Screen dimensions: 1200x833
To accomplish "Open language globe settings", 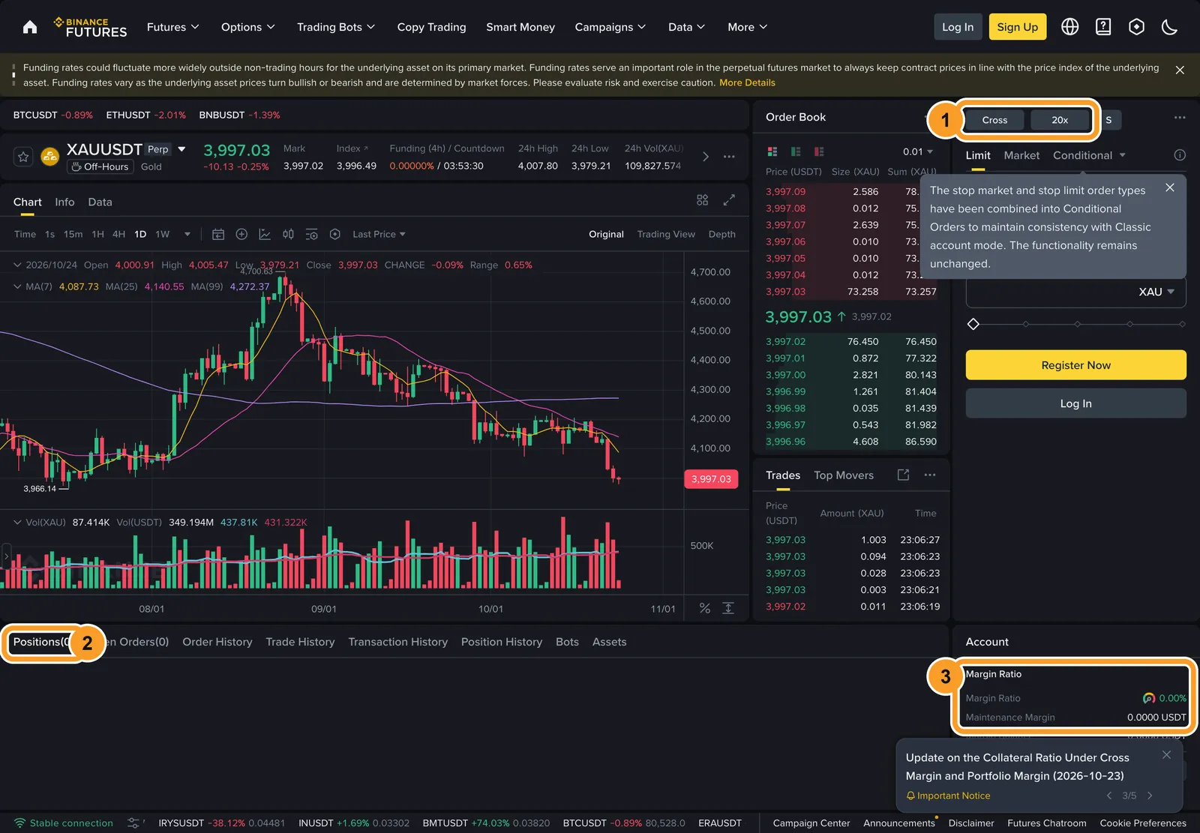I will pos(1070,27).
